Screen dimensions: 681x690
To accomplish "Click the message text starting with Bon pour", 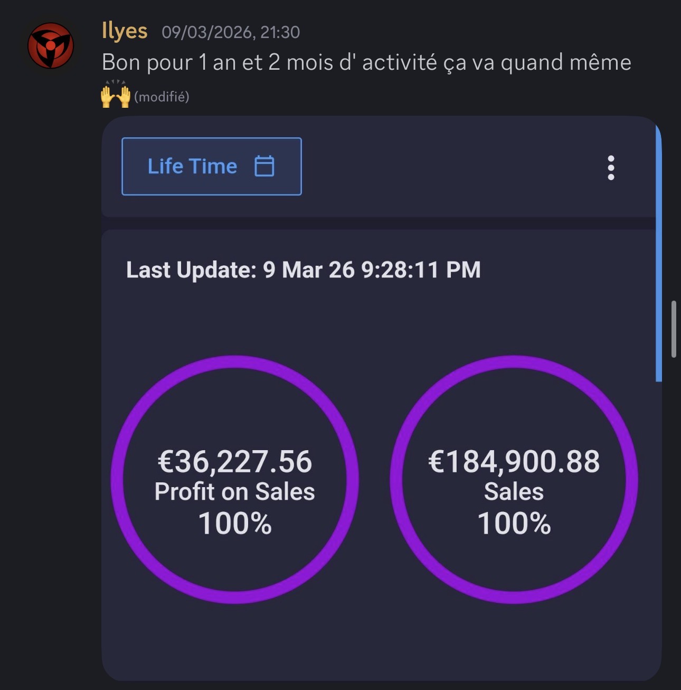I will tap(366, 62).
